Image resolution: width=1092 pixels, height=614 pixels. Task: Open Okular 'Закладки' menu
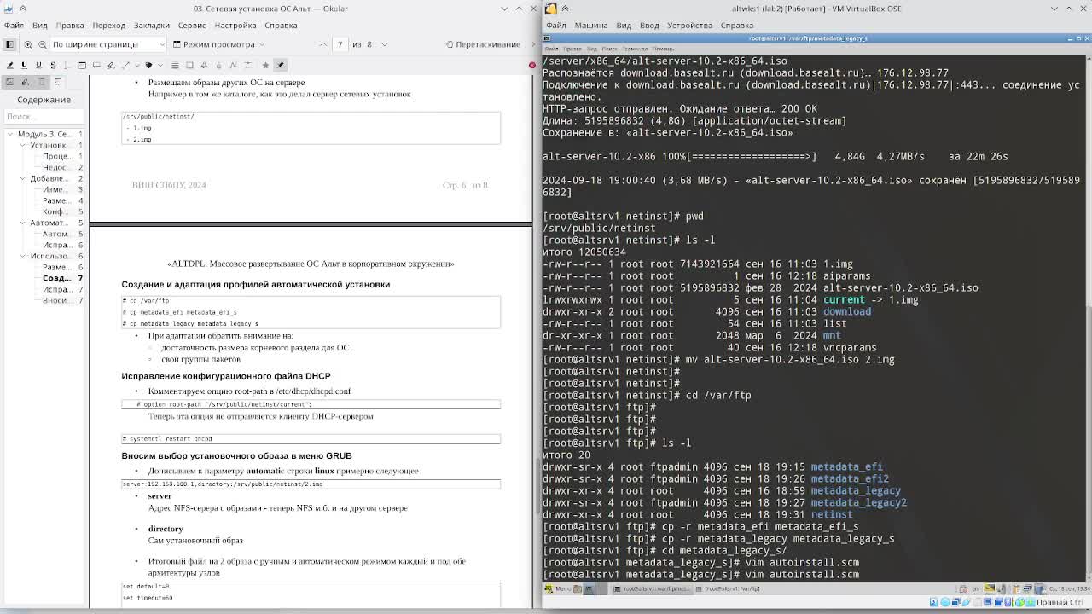[x=151, y=25]
